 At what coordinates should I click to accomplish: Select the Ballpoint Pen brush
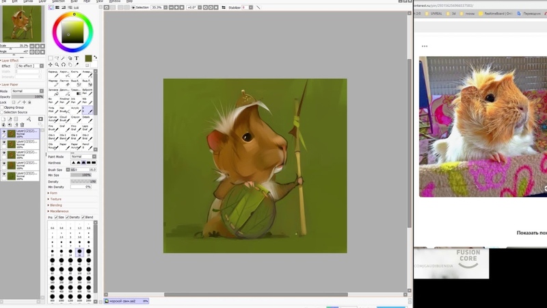(88, 92)
